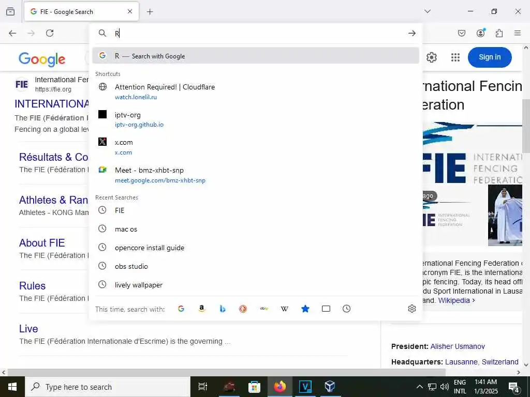Open the Firefox account icon
This screenshot has height=397, width=530.
pyautogui.click(x=480, y=33)
